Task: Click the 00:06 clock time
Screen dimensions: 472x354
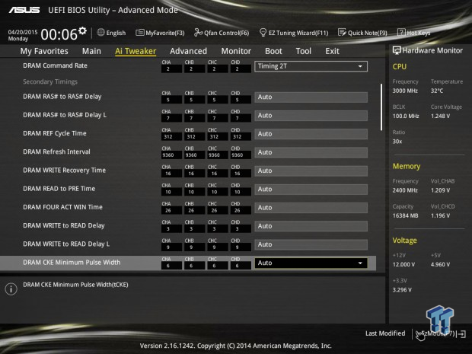Action: (x=59, y=34)
